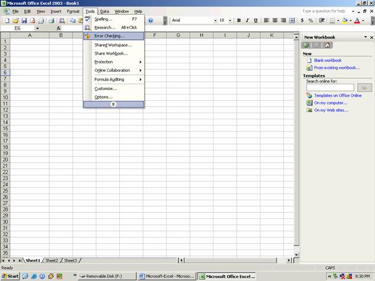Image resolution: width=375 pixels, height=281 pixels.
Task: Select row 12 header
Action: pyautogui.click(x=5, y=110)
